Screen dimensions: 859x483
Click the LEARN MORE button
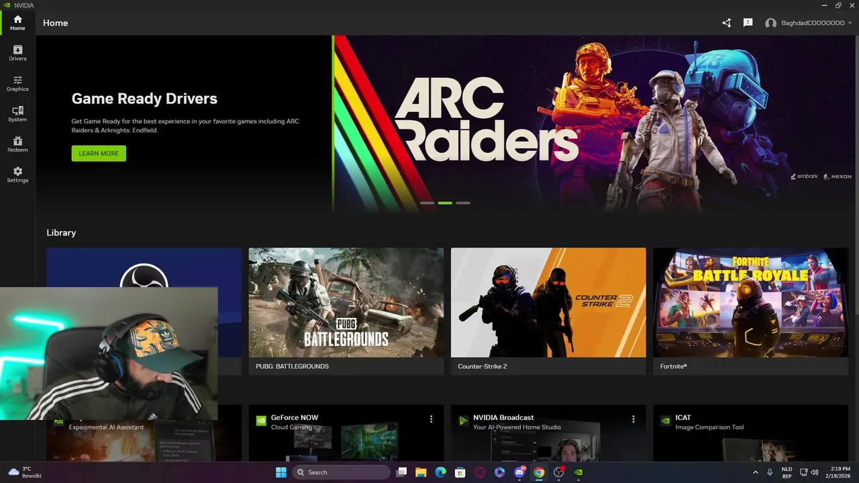[99, 154]
